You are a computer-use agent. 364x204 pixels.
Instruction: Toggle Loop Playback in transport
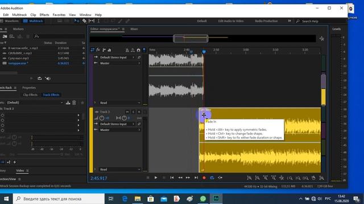(212, 177)
